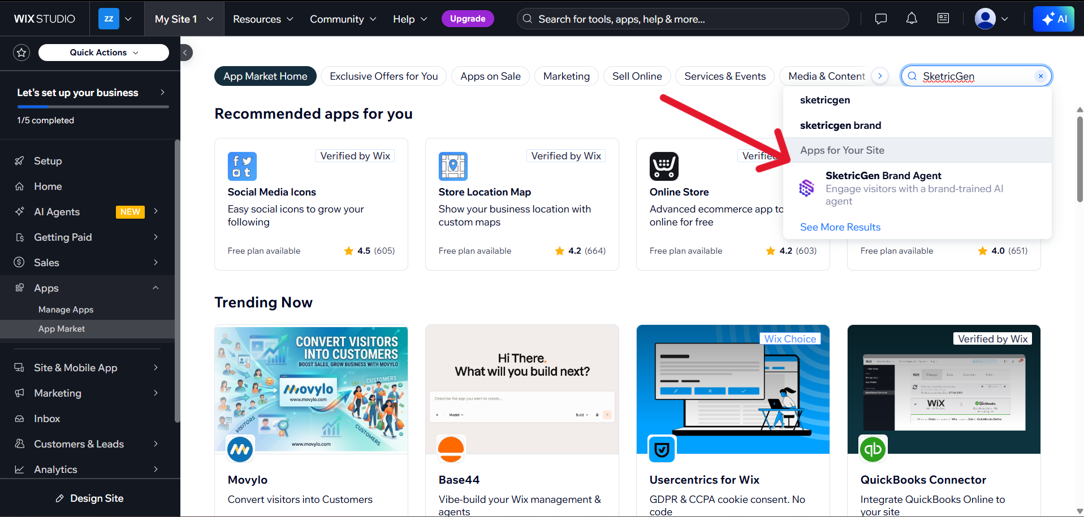Select the Services & Events tab
The width and height of the screenshot is (1084, 517).
click(x=725, y=76)
